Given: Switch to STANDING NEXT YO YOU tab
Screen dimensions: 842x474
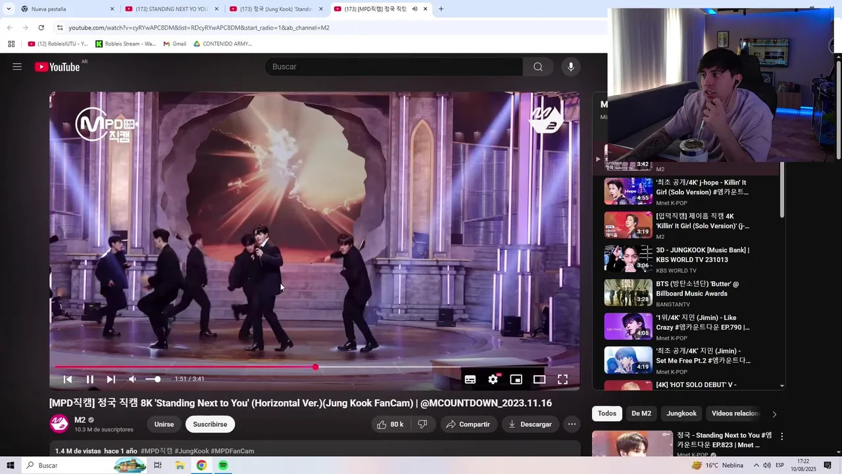Looking at the screenshot, I should tap(172, 9).
